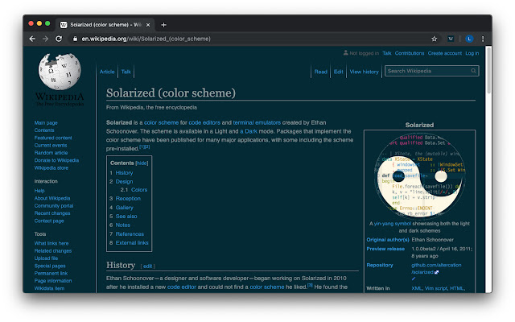The image size is (515, 322).
Task: Jump to See also in contents
Action: coord(126,217)
